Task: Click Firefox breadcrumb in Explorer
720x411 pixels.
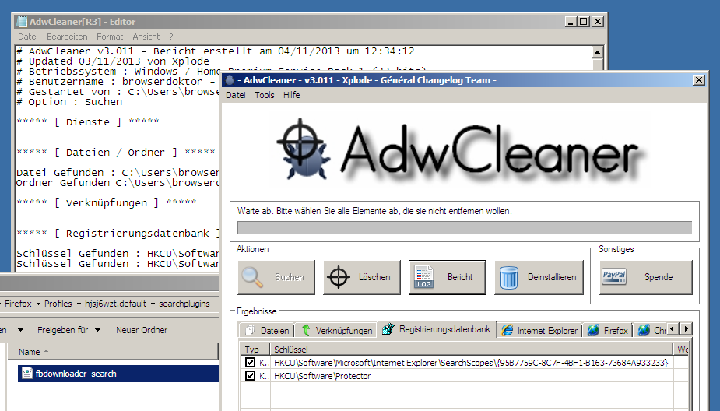Action: (x=19, y=304)
